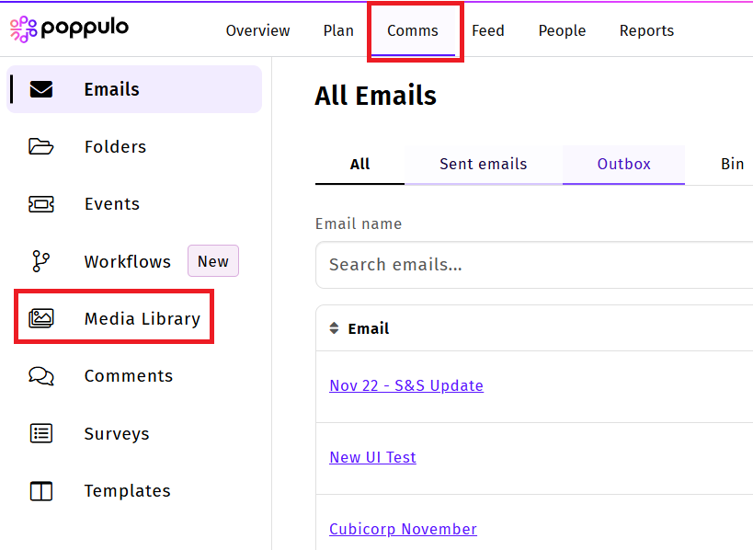This screenshot has height=550, width=753.
Task: View the Bin tab
Action: [x=732, y=164]
